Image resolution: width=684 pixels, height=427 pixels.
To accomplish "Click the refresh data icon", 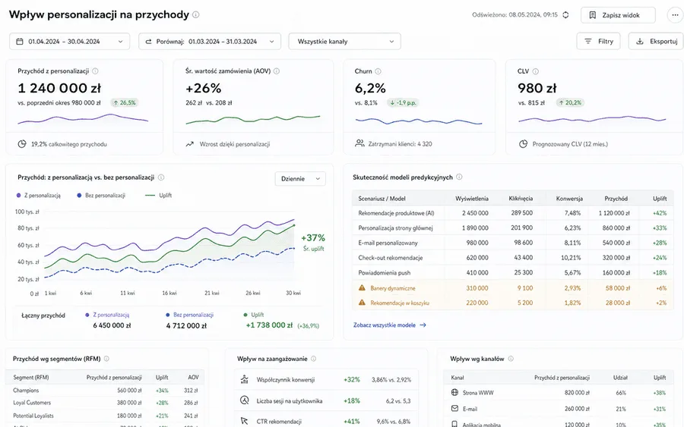I will pyautogui.click(x=565, y=15).
